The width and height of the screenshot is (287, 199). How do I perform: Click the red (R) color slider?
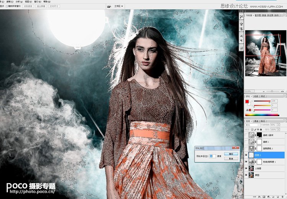[x=262, y=101]
